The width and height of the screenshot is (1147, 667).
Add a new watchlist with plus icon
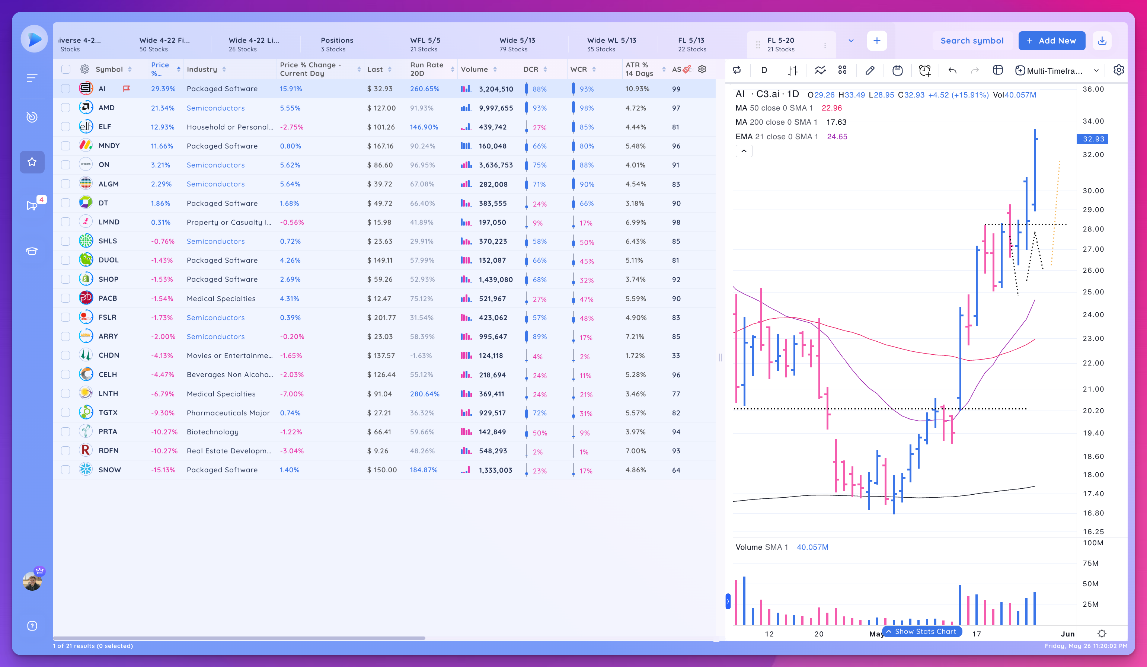877,41
